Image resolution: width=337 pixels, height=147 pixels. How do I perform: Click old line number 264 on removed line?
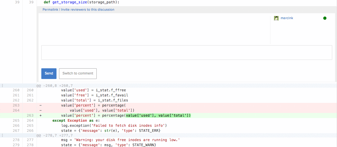pos(16,110)
